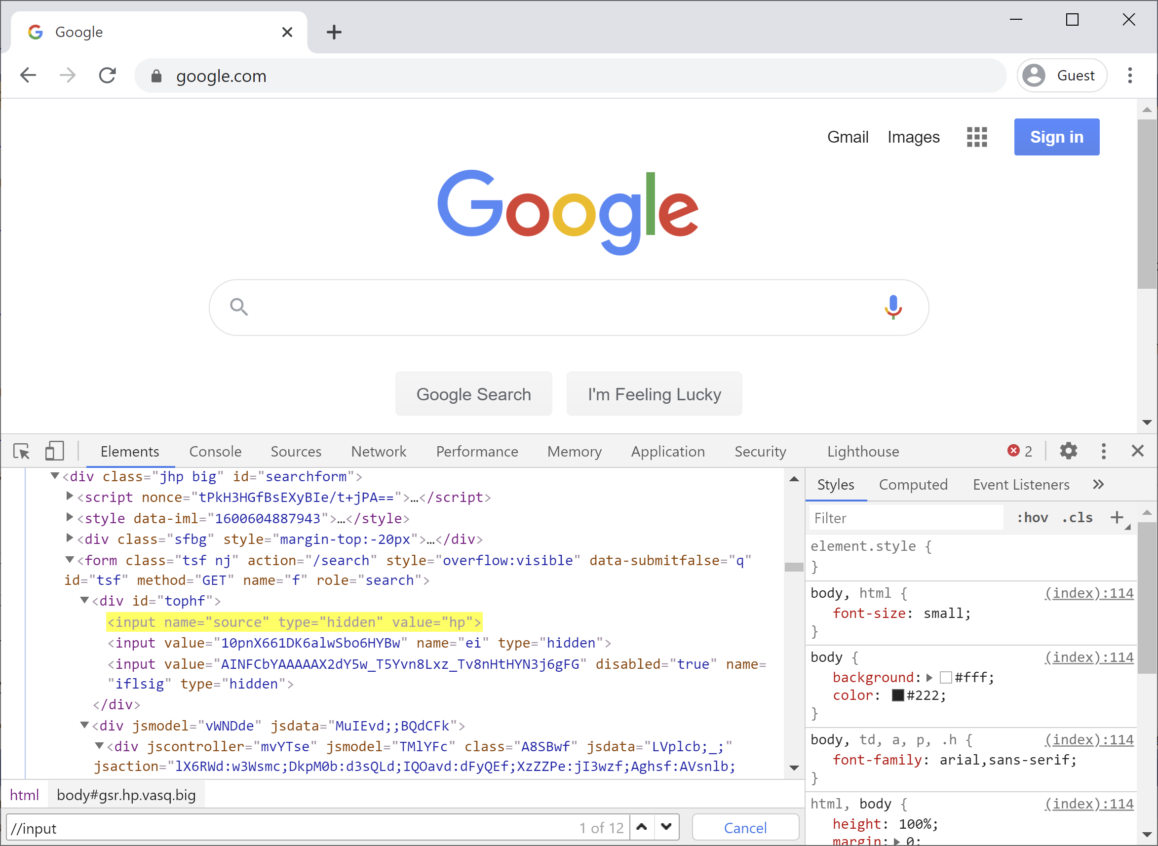Image resolution: width=1158 pixels, height=846 pixels.
Task: Expand the script nonce element node
Action: [x=70, y=496]
